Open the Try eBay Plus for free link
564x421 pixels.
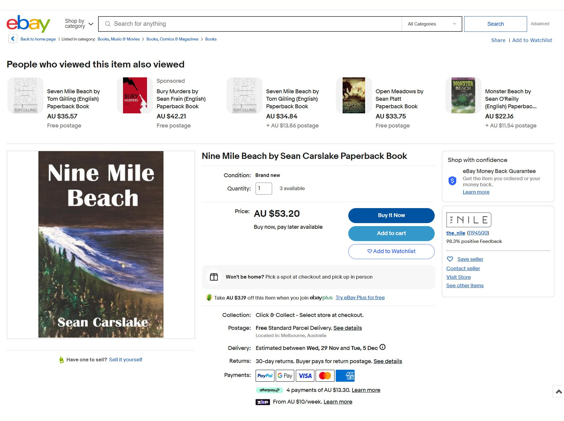pos(360,297)
